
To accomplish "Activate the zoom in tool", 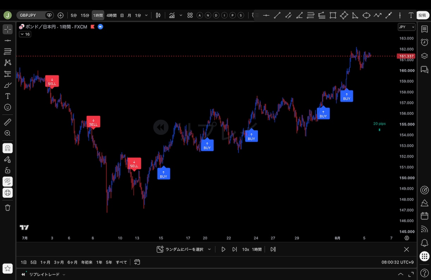I will tap(7, 133).
